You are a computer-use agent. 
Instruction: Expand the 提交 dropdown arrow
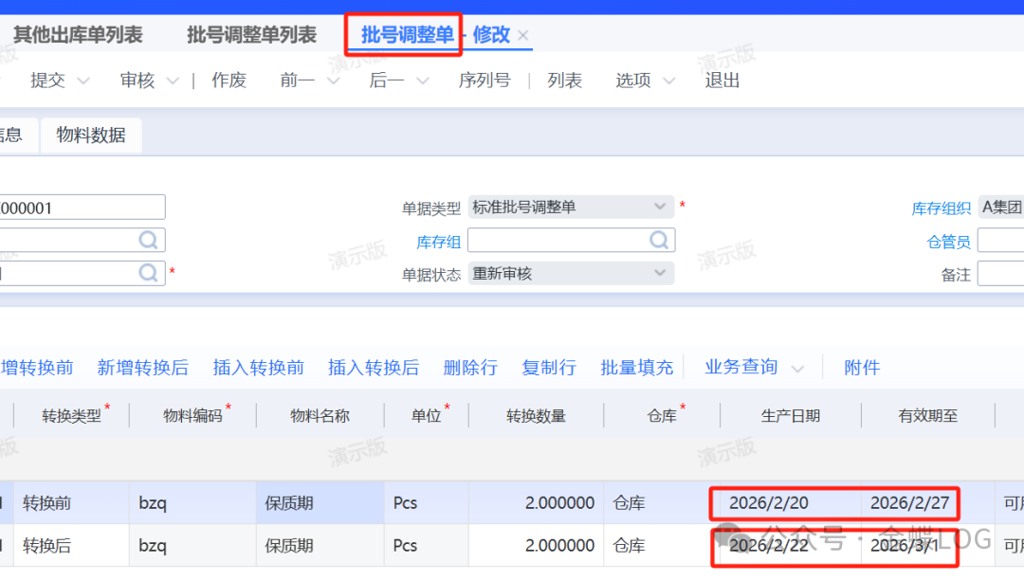pyautogui.click(x=82, y=82)
